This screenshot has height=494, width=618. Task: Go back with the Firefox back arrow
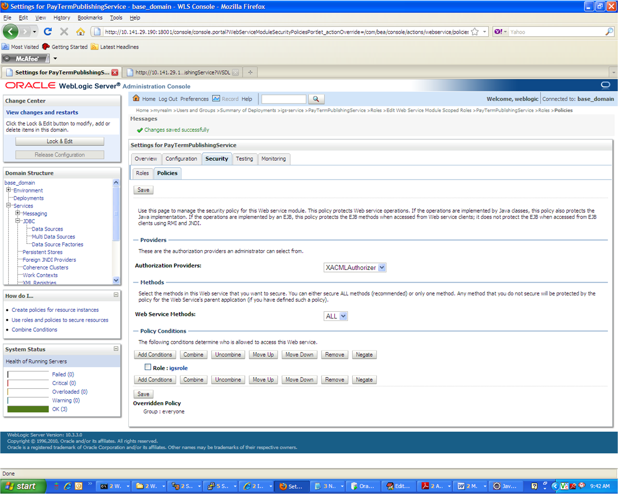11,32
